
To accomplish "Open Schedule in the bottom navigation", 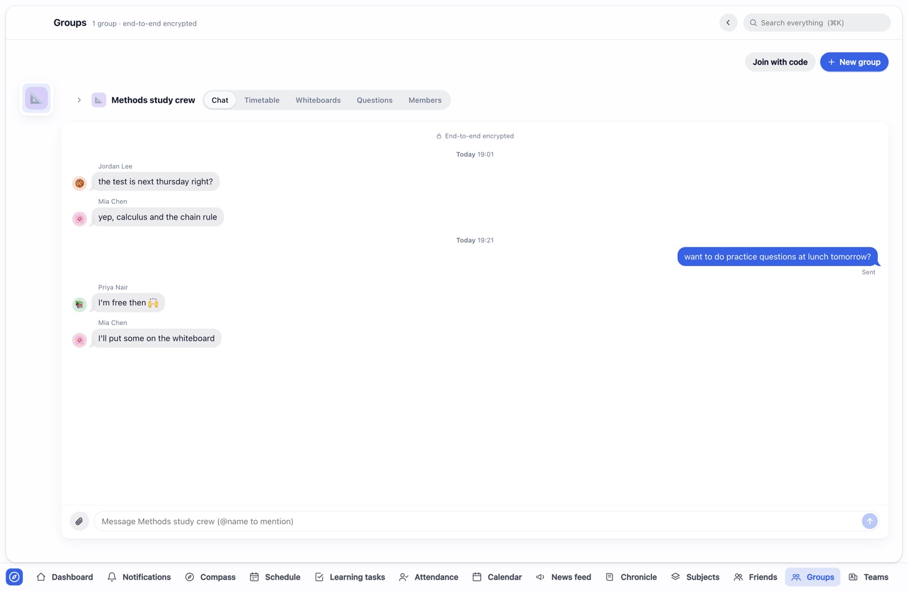I will pos(275,577).
